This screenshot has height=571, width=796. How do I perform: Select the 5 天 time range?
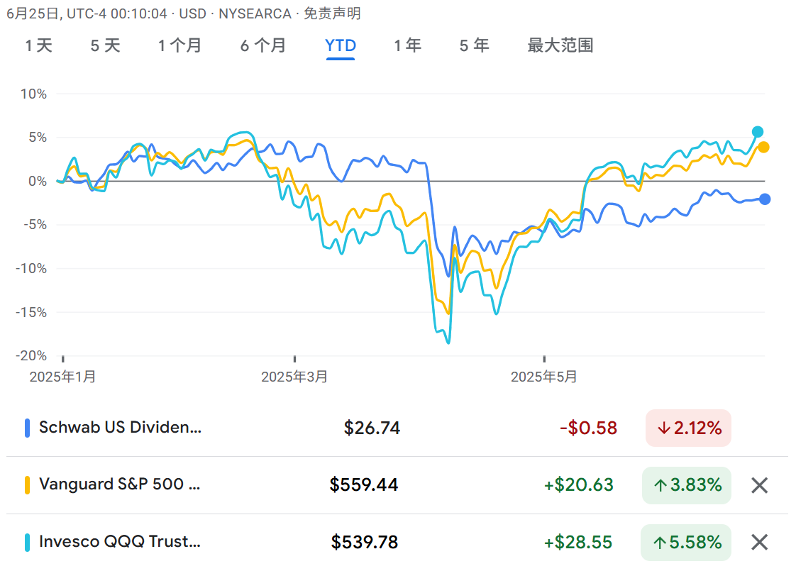click(x=105, y=45)
